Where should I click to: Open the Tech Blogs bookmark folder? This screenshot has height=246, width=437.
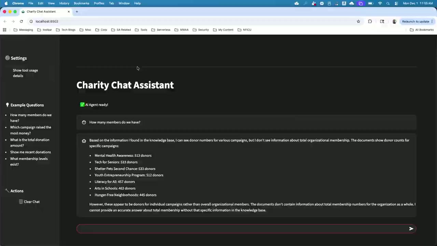click(x=66, y=30)
